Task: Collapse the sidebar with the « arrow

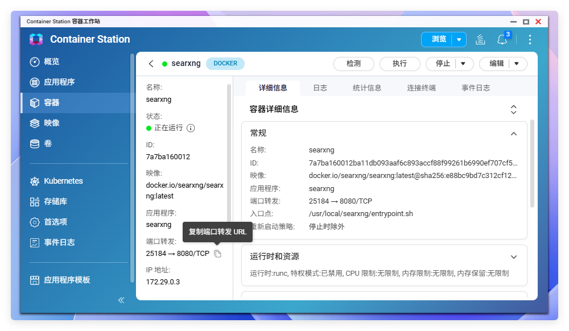Action: pos(121,300)
